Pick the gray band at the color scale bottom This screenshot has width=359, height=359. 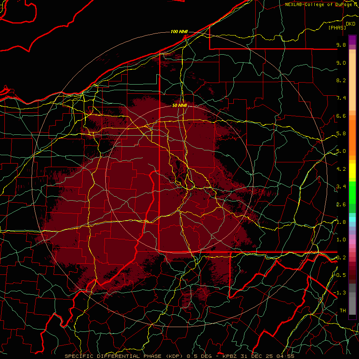pyautogui.click(x=352, y=306)
